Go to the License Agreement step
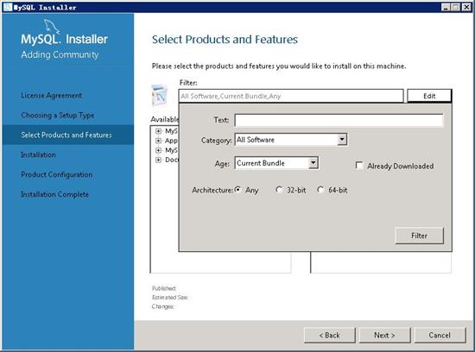Screen dimensions: 475x352 click(51, 96)
